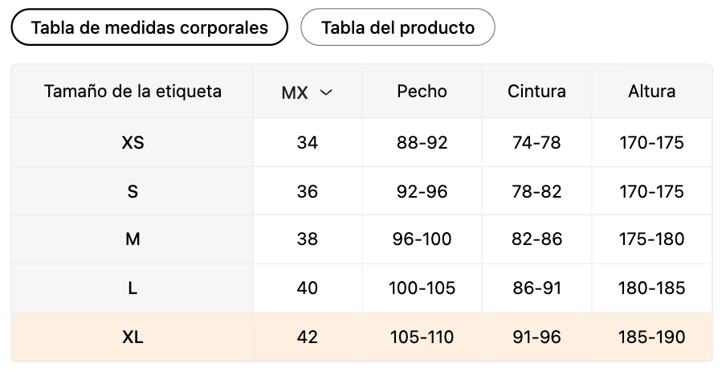Click the Cintura column header
Image resolution: width=726 pixels, height=376 pixels.
point(536,92)
